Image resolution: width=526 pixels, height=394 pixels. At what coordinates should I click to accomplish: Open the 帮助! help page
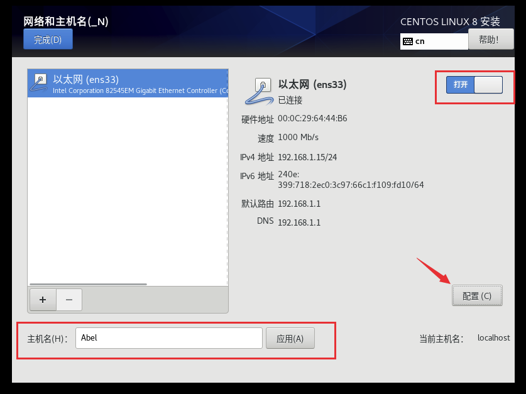coord(491,39)
